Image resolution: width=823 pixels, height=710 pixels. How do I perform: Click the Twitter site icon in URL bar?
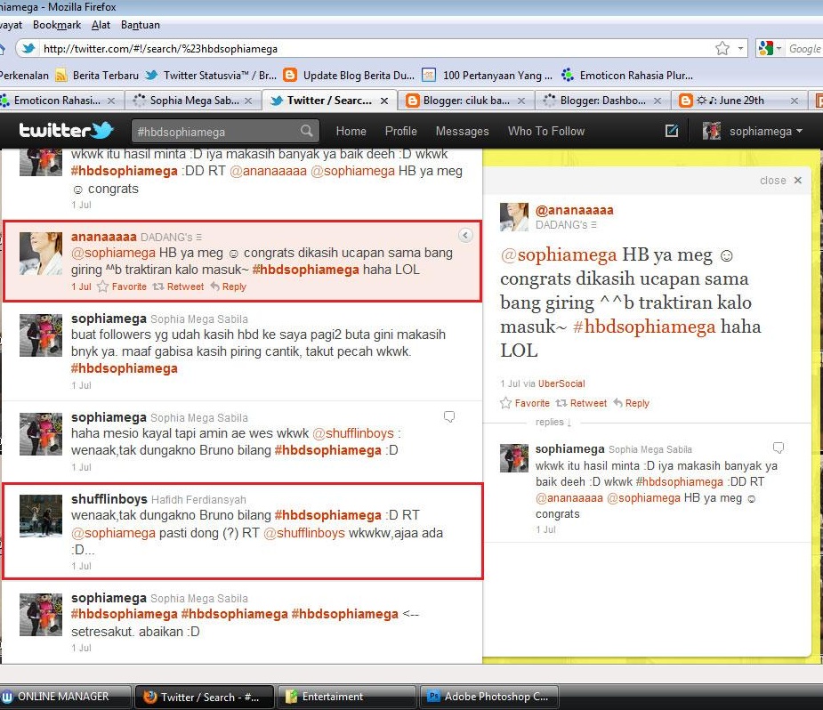click(28, 48)
